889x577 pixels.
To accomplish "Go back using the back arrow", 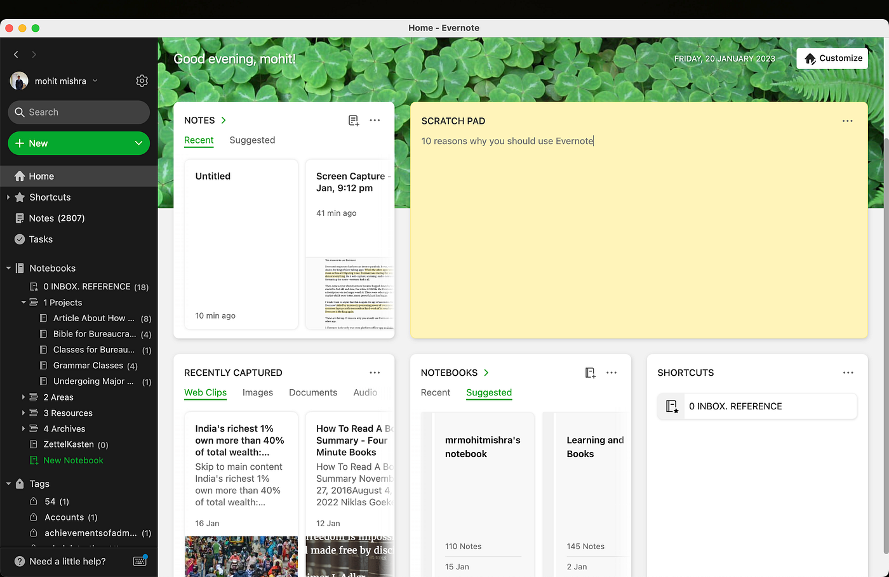I will (x=17, y=55).
